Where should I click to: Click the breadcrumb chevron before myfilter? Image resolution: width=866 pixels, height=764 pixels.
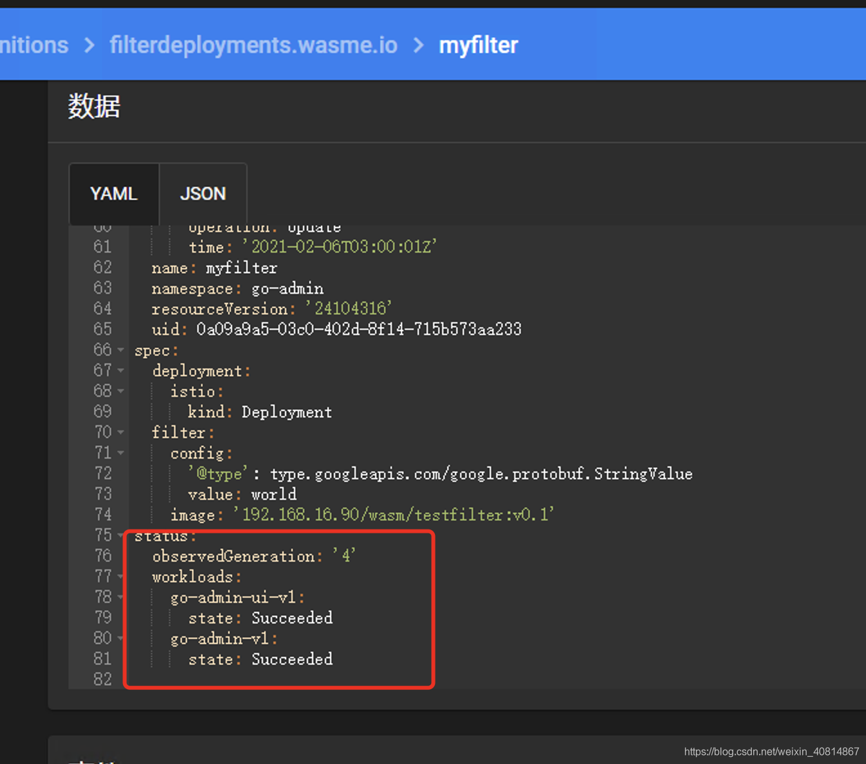click(419, 45)
